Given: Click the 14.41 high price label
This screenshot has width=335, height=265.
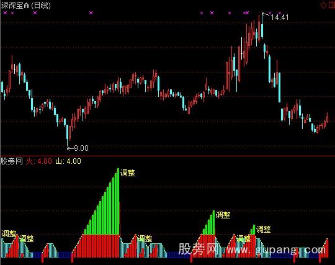Looking at the screenshot, I should pyautogui.click(x=280, y=17).
